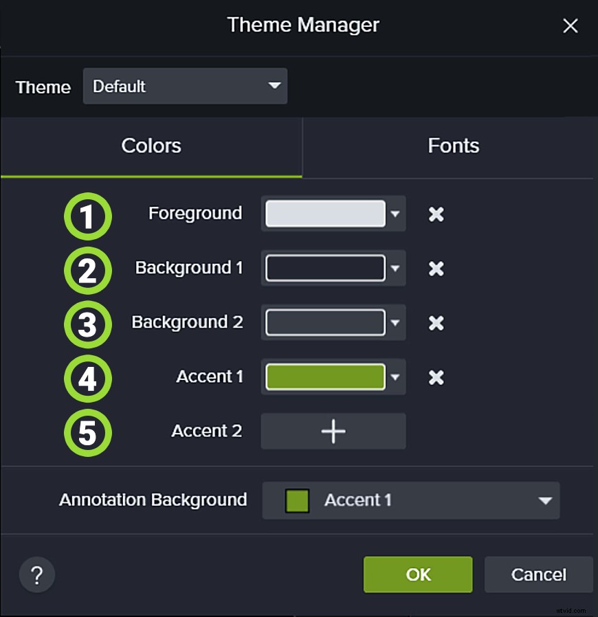Remove the Background 2 color with X
The image size is (598, 617).
tap(436, 323)
